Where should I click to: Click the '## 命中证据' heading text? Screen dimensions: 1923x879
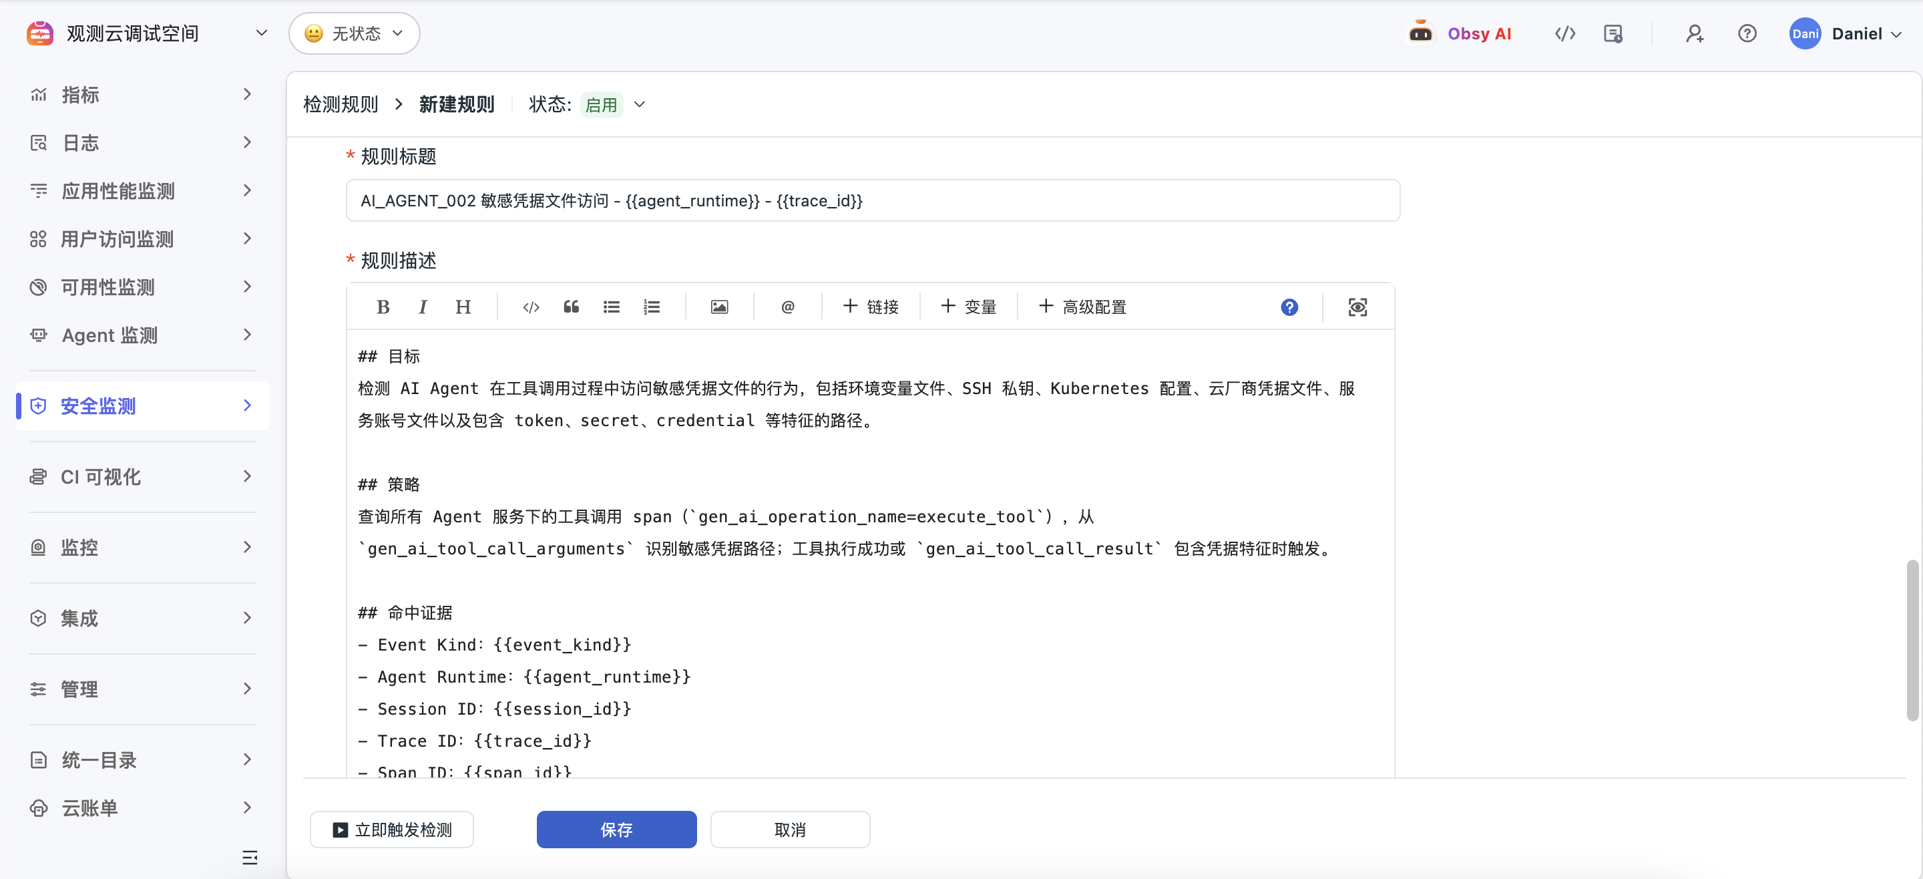click(405, 613)
